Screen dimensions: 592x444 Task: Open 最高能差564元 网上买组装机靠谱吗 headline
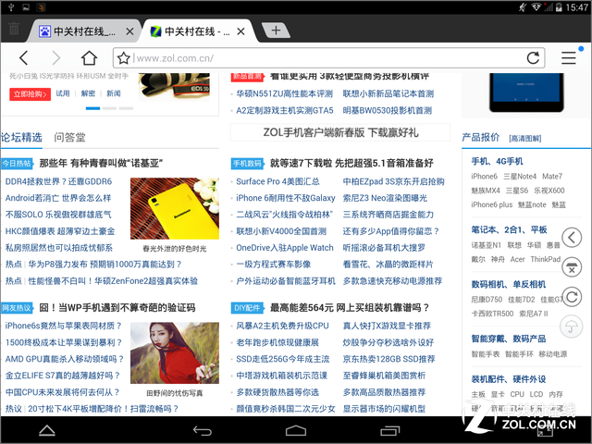pyautogui.click(x=350, y=308)
